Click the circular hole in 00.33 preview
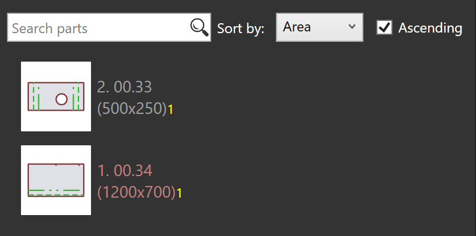This screenshot has height=236, width=476. click(61, 99)
